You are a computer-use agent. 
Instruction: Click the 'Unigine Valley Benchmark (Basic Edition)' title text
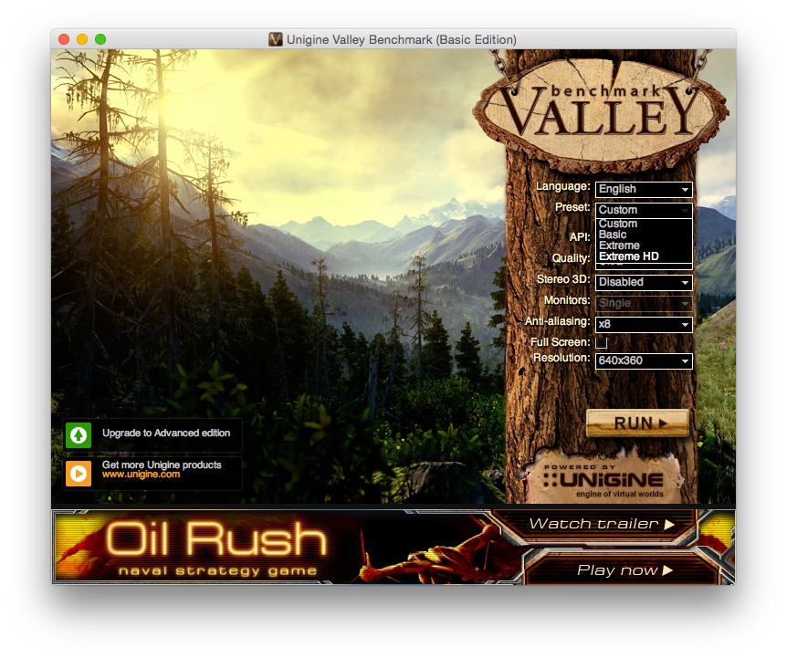402,39
